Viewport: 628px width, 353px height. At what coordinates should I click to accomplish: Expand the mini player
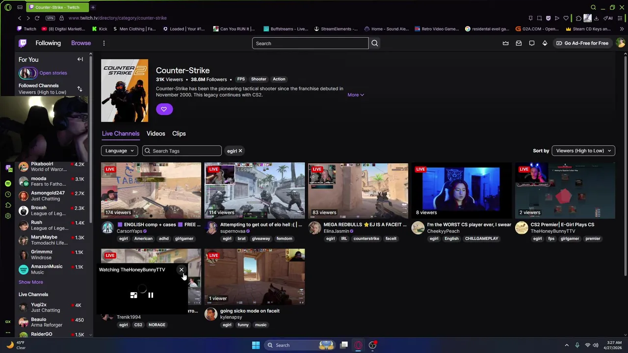133,295
